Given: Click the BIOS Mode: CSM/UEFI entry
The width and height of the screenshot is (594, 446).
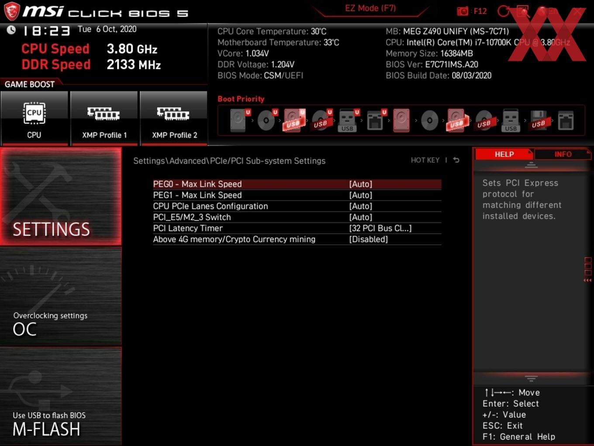Looking at the screenshot, I should click(260, 75).
